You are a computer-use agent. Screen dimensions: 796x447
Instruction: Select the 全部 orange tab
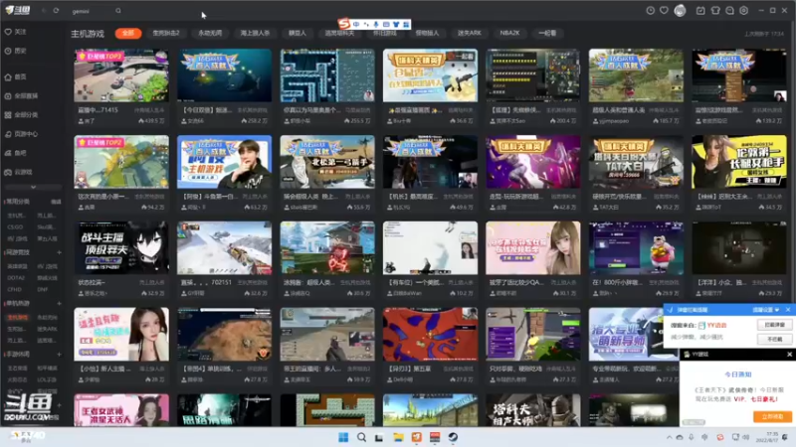coord(128,34)
